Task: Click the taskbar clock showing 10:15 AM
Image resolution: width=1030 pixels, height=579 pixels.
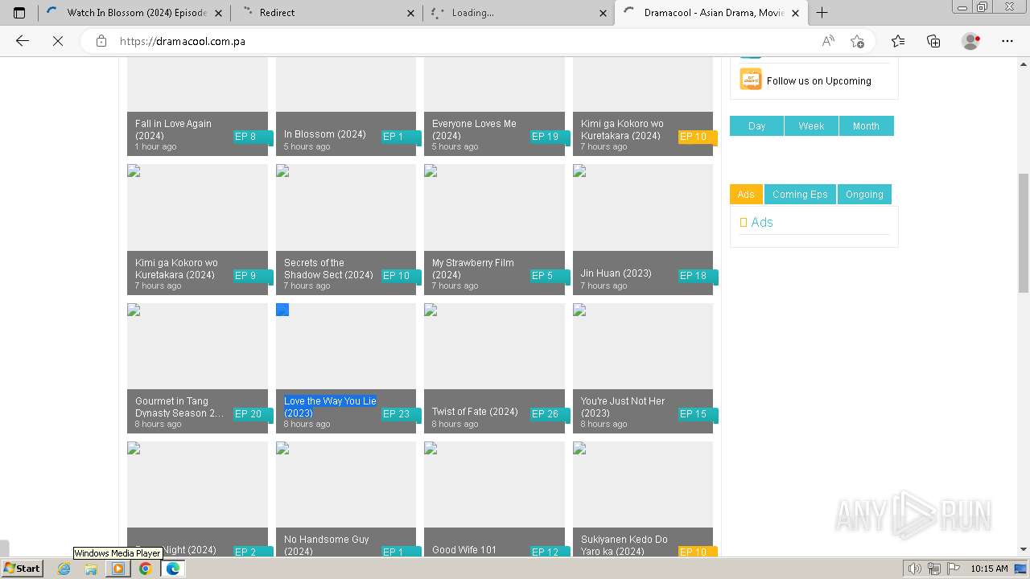Action: click(x=989, y=569)
